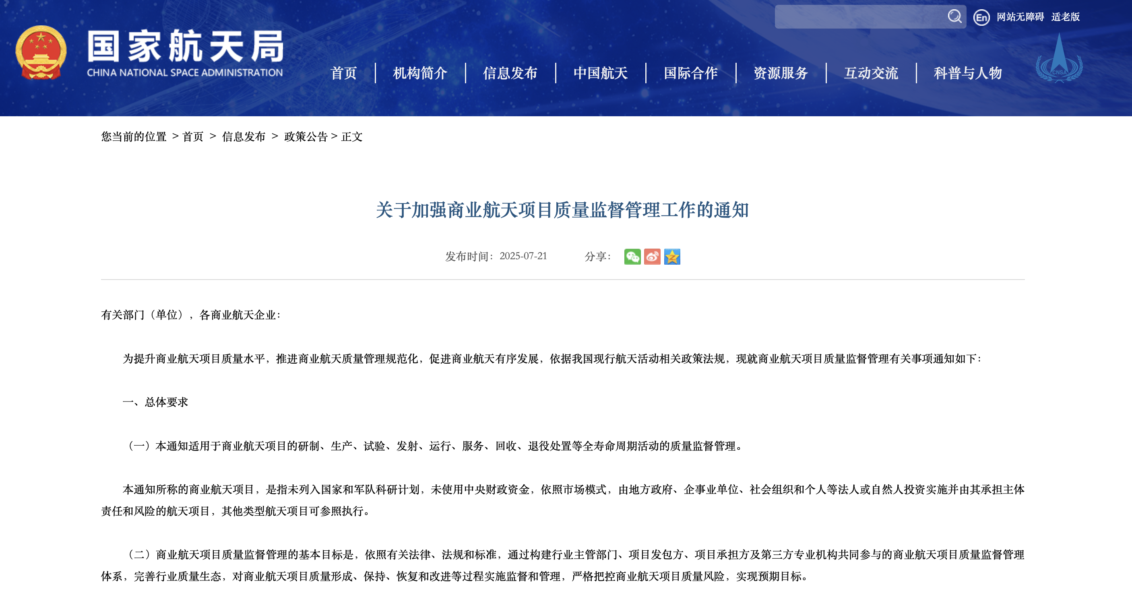Open the 中国航天 navigation menu

tap(600, 73)
